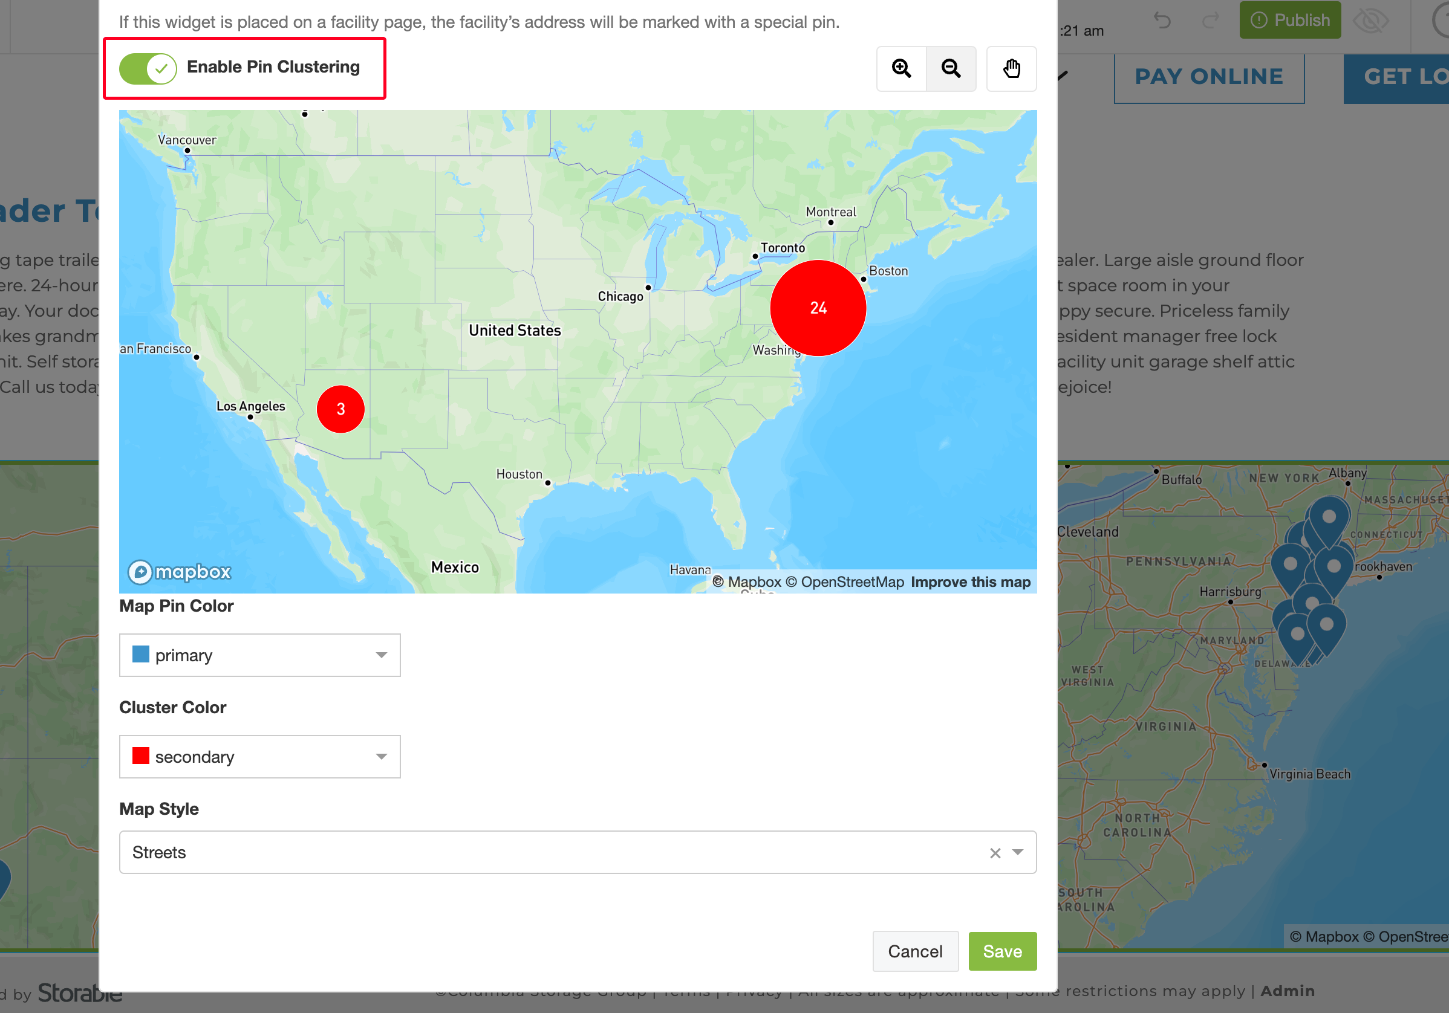1449x1013 pixels.
Task: Click the Buffalo label on background map
Action: pos(1182,479)
